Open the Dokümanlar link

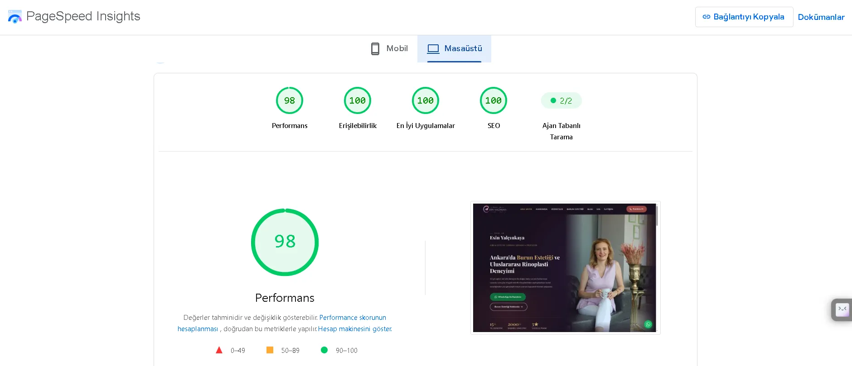(821, 17)
